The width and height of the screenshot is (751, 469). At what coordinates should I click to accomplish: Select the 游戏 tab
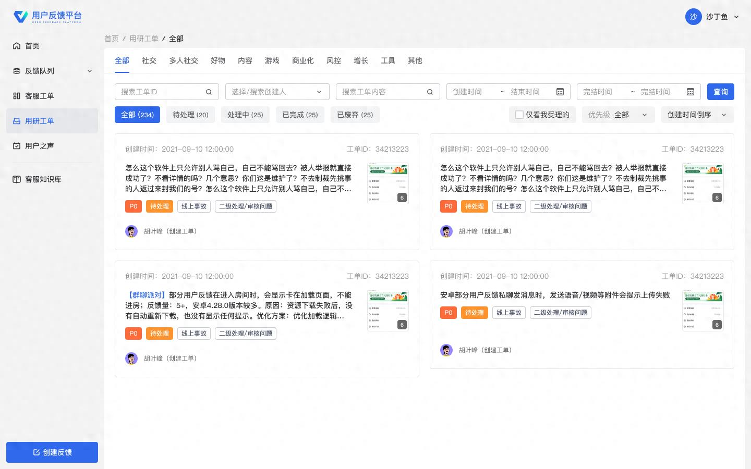click(x=272, y=60)
